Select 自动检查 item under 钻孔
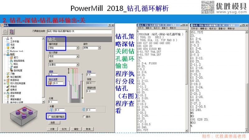The height and width of the screenshot is (140, 249). point(17,70)
